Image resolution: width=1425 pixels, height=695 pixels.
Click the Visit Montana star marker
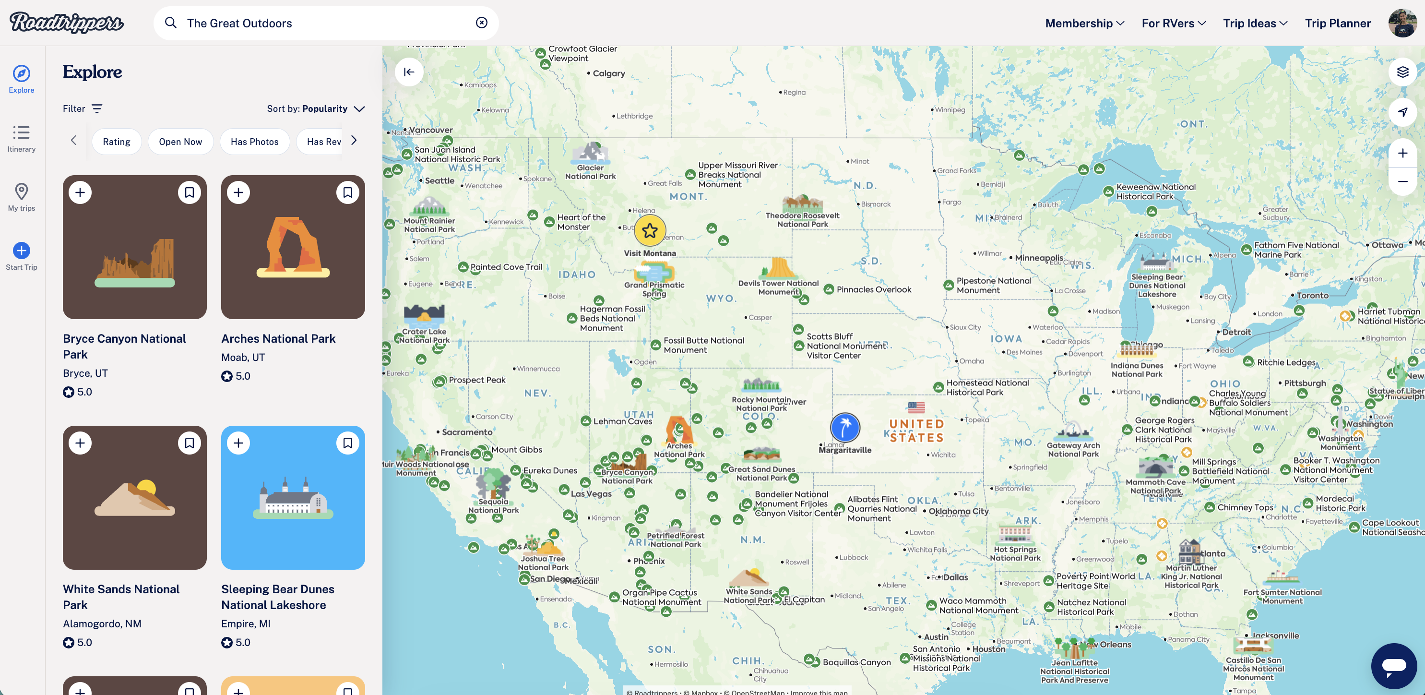click(x=650, y=230)
